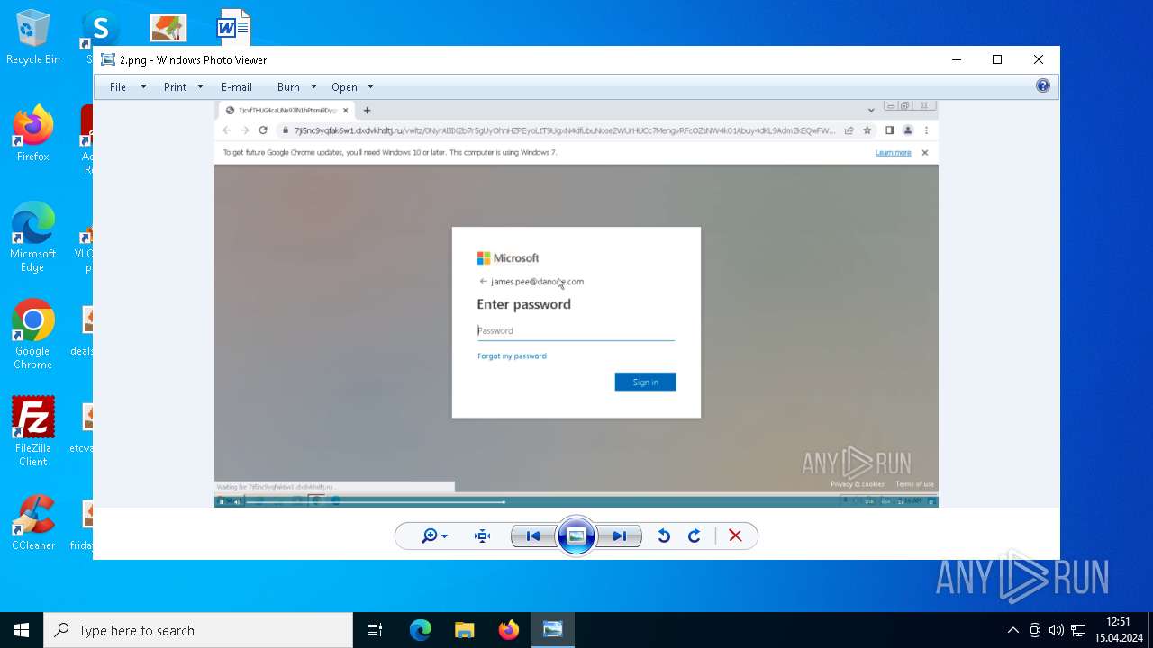This screenshot has width=1153, height=648.
Task: Delete the current image with red X
Action: pyautogui.click(x=735, y=536)
